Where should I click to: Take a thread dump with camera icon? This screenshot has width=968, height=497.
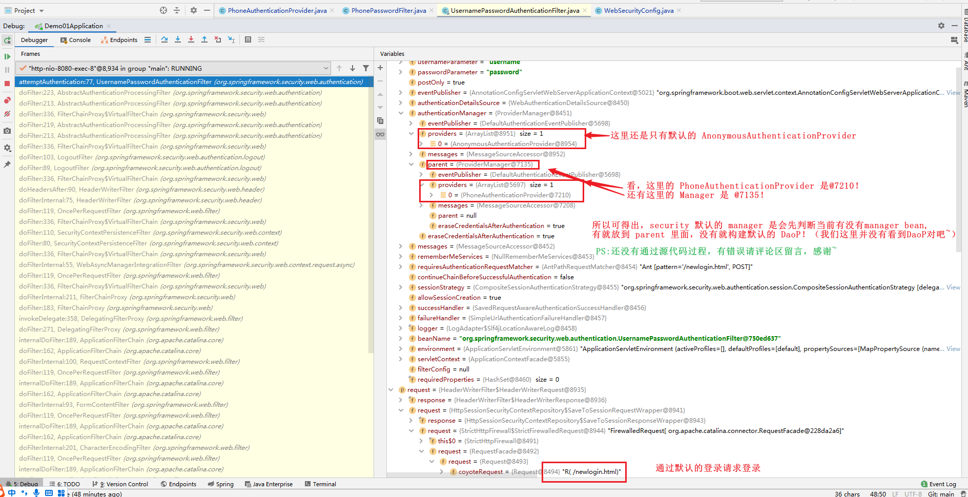(x=7, y=131)
